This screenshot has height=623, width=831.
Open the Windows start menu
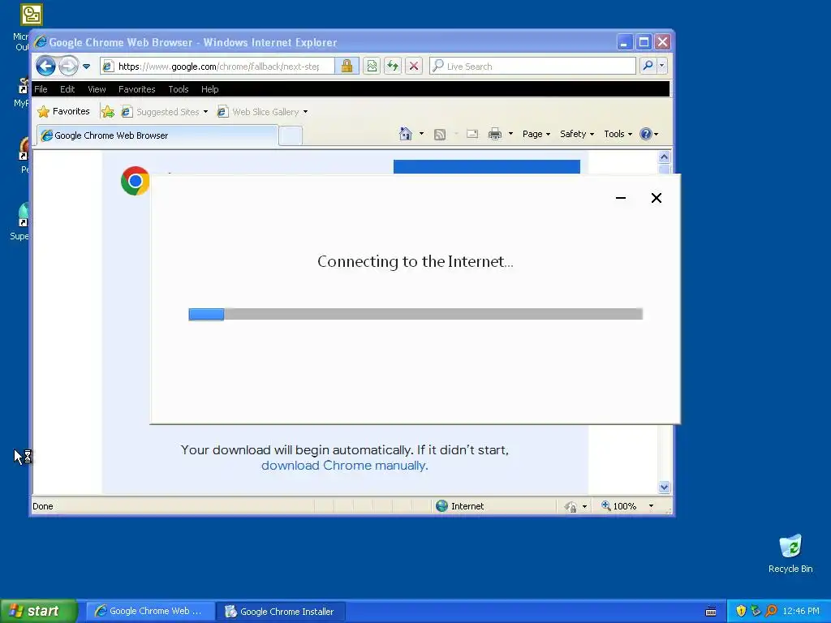coord(38,611)
